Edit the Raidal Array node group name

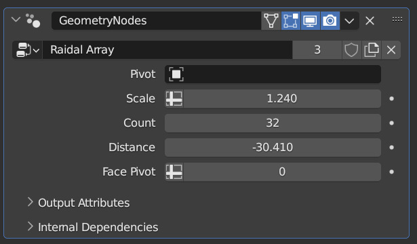167,49
